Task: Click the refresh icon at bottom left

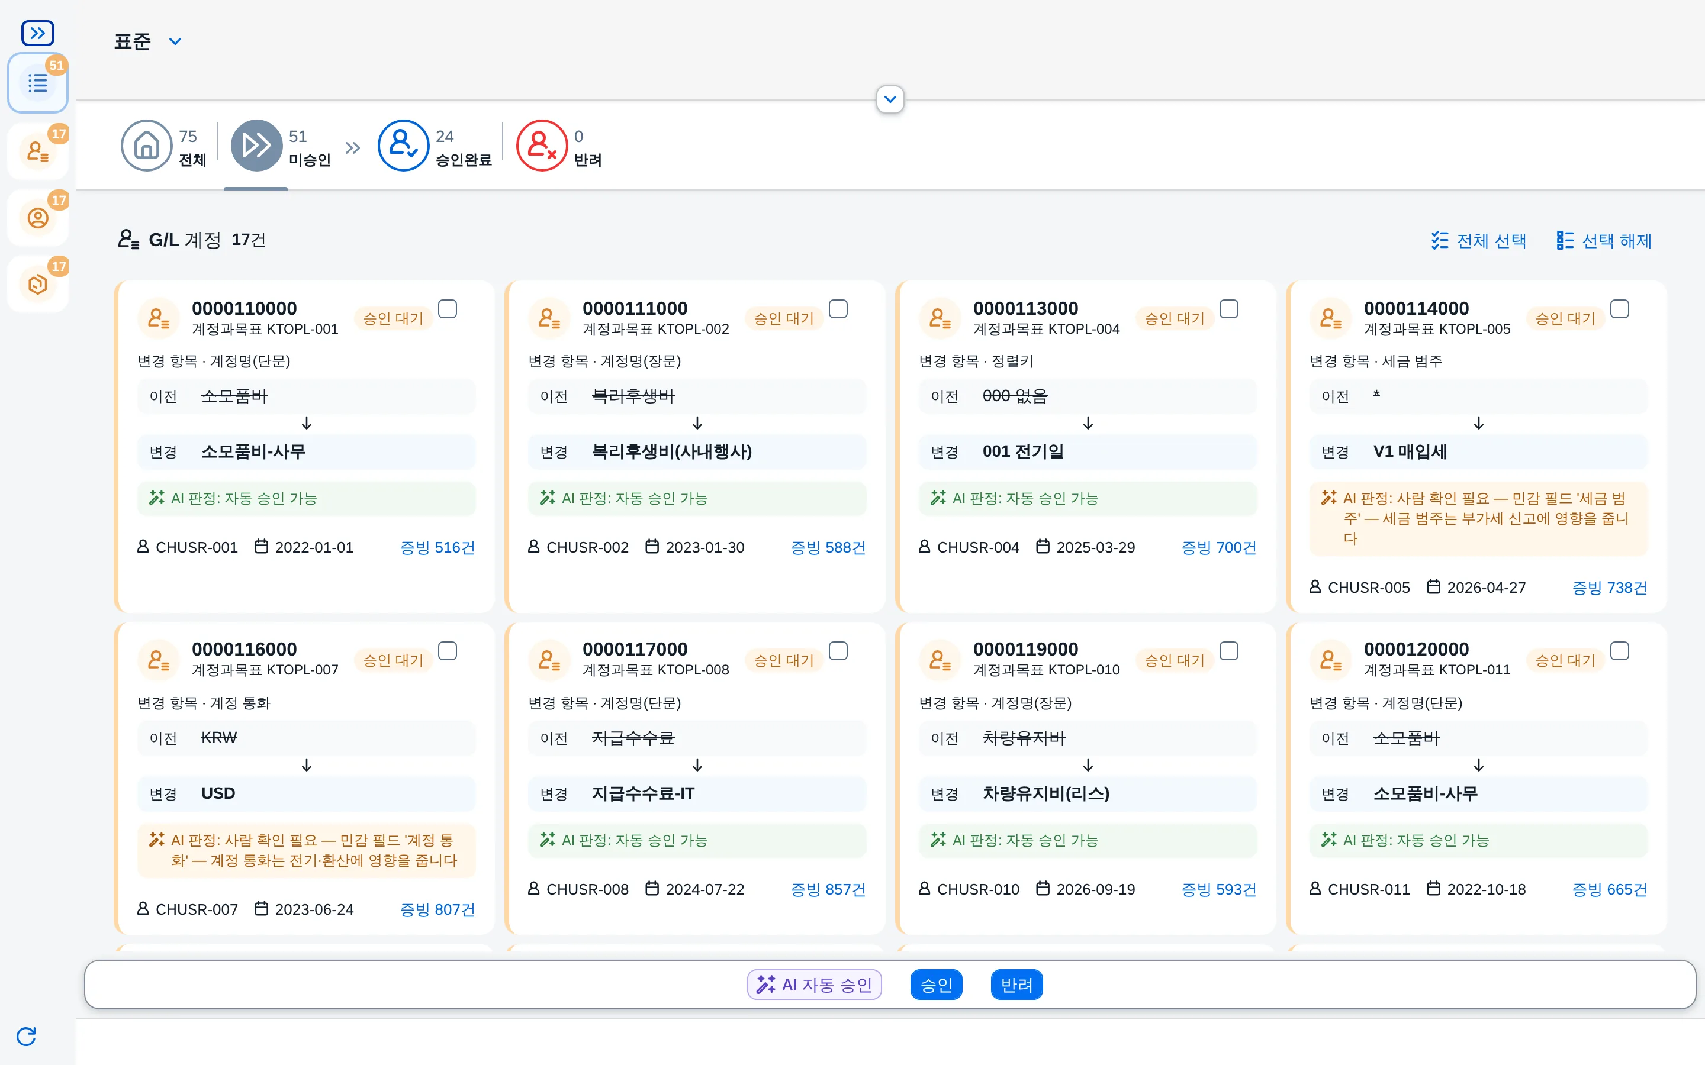Action: tap(26, 1035)
